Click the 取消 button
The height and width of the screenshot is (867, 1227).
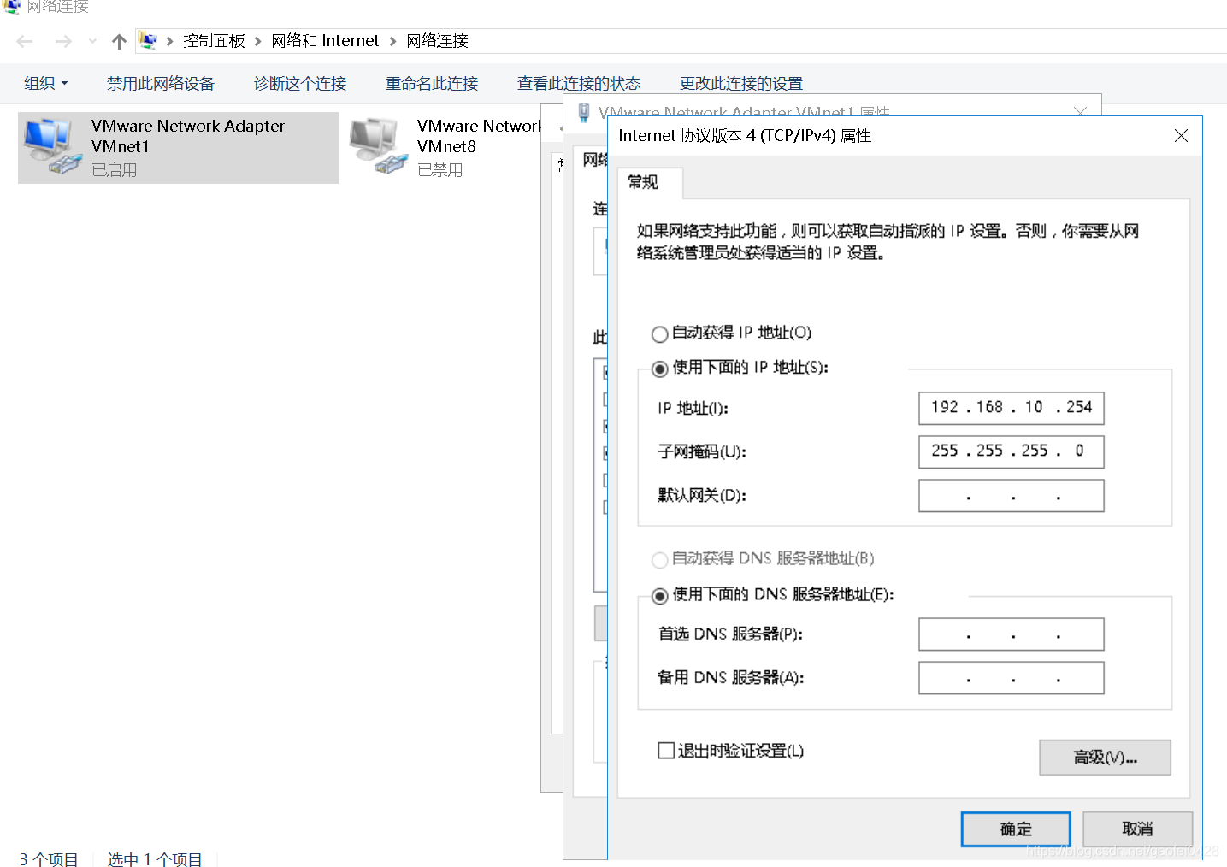point(1137,829)
